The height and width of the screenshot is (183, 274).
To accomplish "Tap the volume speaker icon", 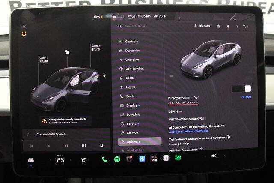I will (214, 156).
